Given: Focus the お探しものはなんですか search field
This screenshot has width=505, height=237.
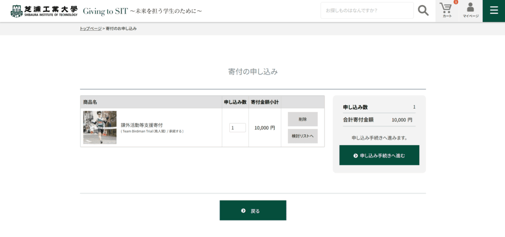Looking at the screenshot, I should tap(366, 10).
